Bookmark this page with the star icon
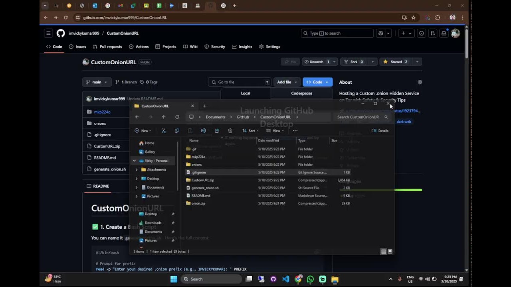511x287 pixels. click(414, 18)
